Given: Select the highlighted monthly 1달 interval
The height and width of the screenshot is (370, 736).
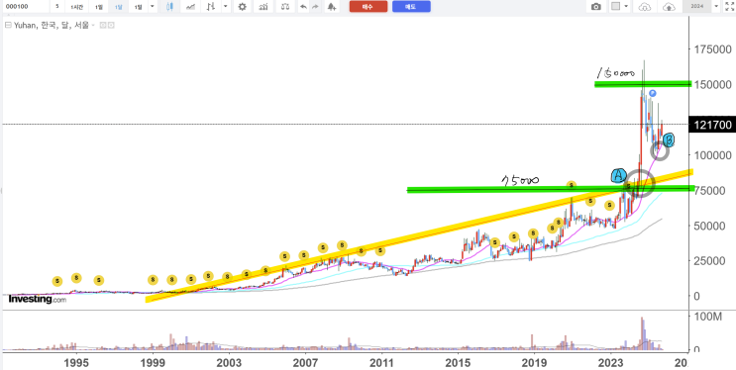Looking at the screenshot, I should pyautogui.click(x=118, y=7).
